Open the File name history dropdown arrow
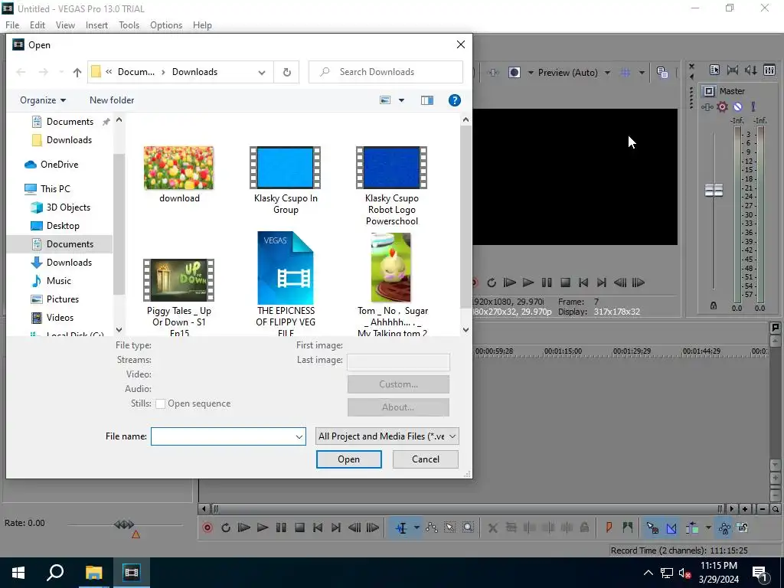This screenshot has width=784, height=588. click(299, 436)
